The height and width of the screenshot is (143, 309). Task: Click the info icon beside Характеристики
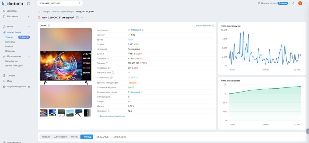(213, 26)
